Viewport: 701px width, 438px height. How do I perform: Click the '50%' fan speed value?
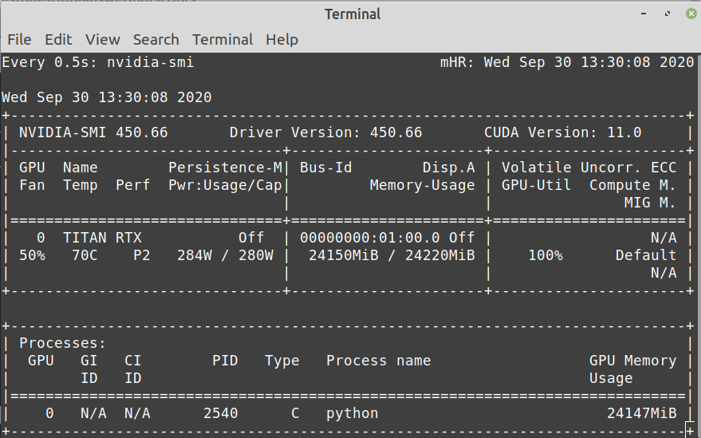(32, 255)
